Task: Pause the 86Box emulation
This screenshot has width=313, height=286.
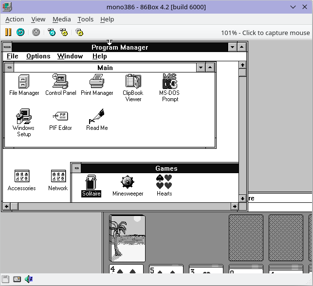Action: click(8, 32)
